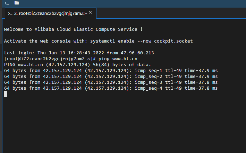Click the Last login timestamp line

tap(79, 53)
